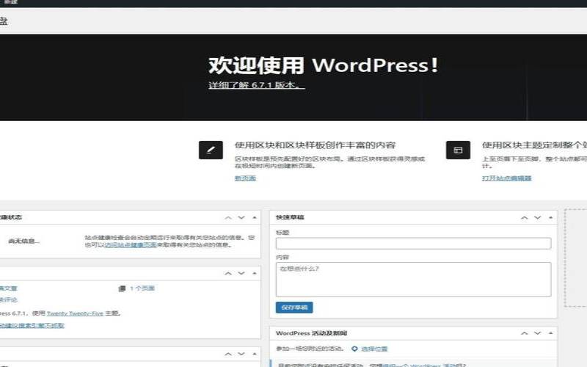This screenshot has width=587, height=367.
Task: Open the 新建 menu in admin bar
Action: tap(10, 3)
